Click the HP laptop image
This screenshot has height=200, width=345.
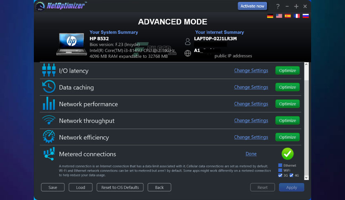click(71, 44)
